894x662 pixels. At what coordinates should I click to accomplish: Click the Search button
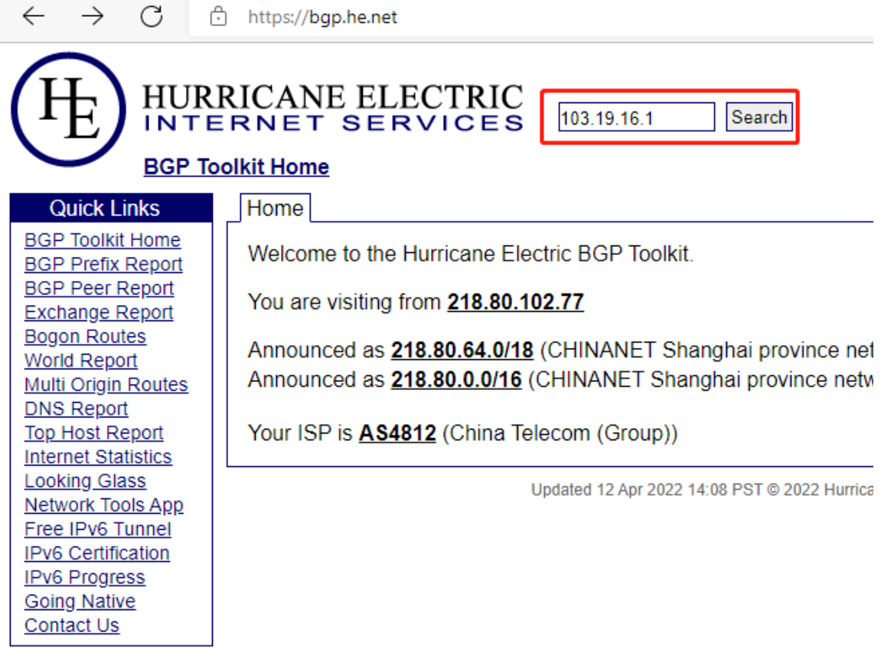(759, 118)
